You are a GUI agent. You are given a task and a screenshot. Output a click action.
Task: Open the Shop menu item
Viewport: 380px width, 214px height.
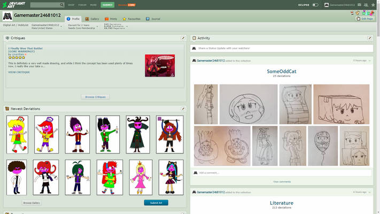(x=71, y=5)
